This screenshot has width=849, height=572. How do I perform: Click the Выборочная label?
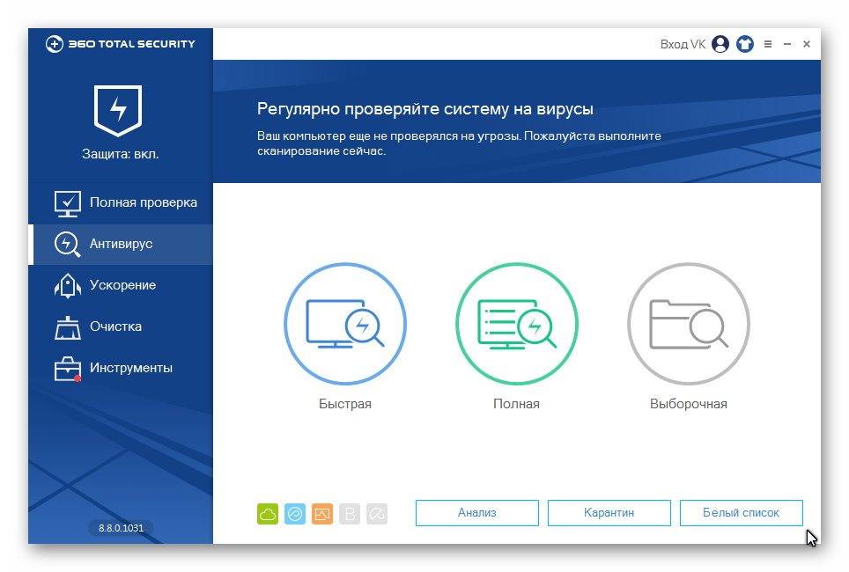pyautogui.click(x=688, y=404)
